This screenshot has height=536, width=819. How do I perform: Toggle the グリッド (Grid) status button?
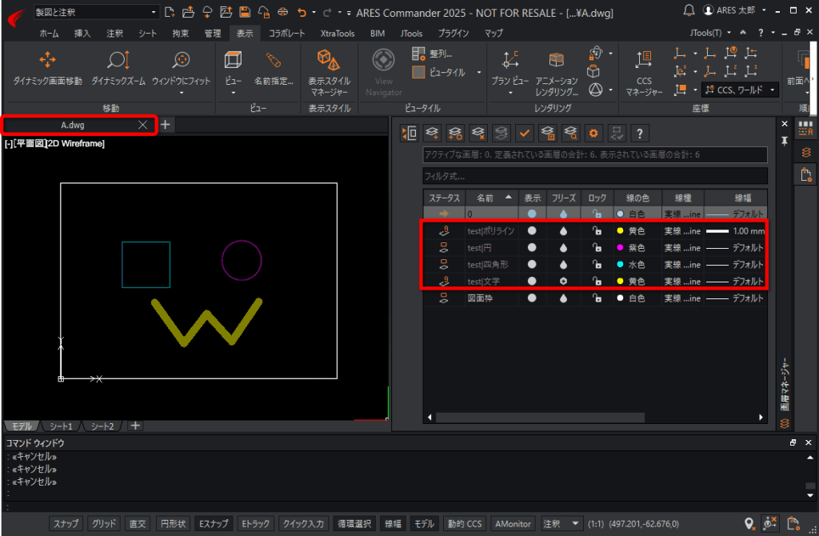pyautogui.click(x=104, y=523)
